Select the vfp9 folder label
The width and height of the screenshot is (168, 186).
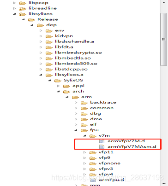coord(104,157)
